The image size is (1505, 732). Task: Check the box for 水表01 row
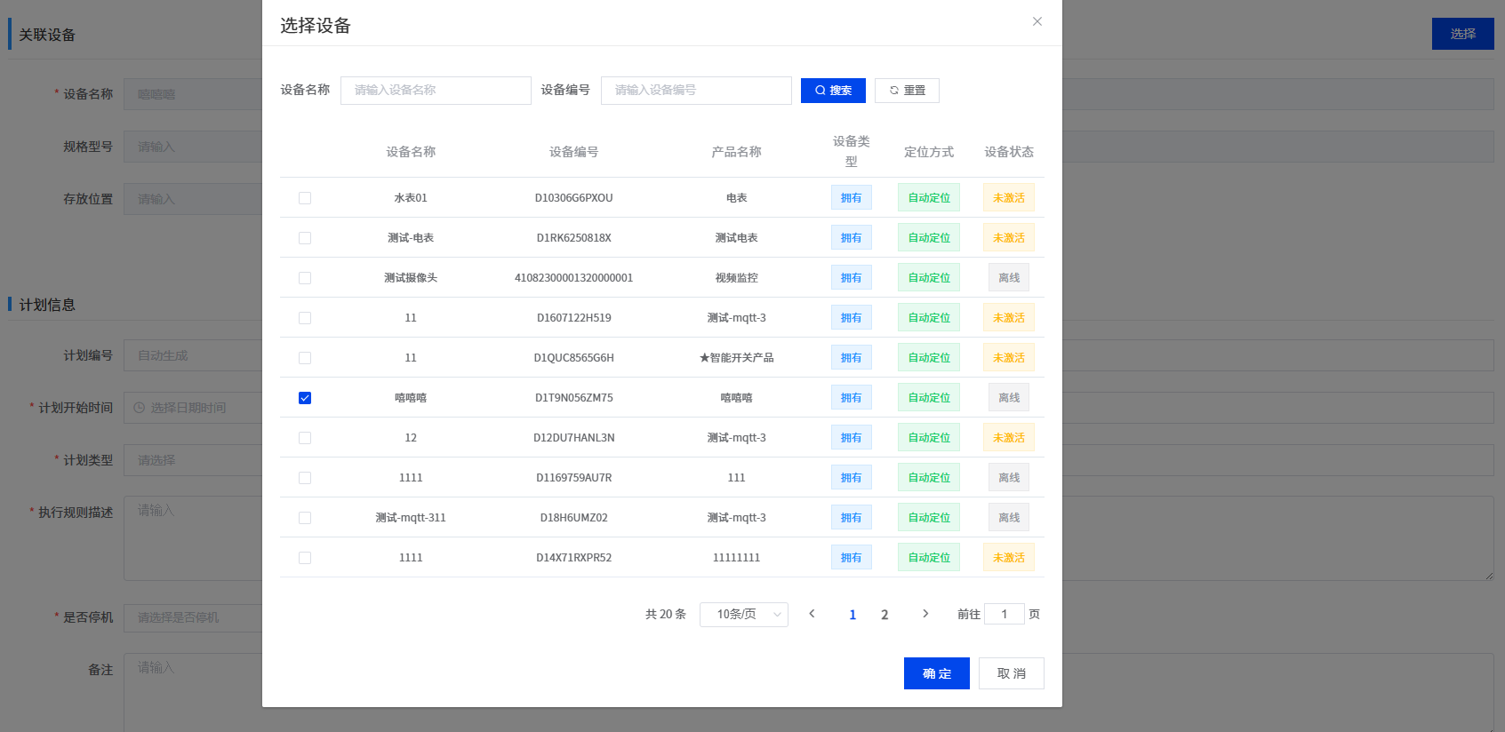305,198
